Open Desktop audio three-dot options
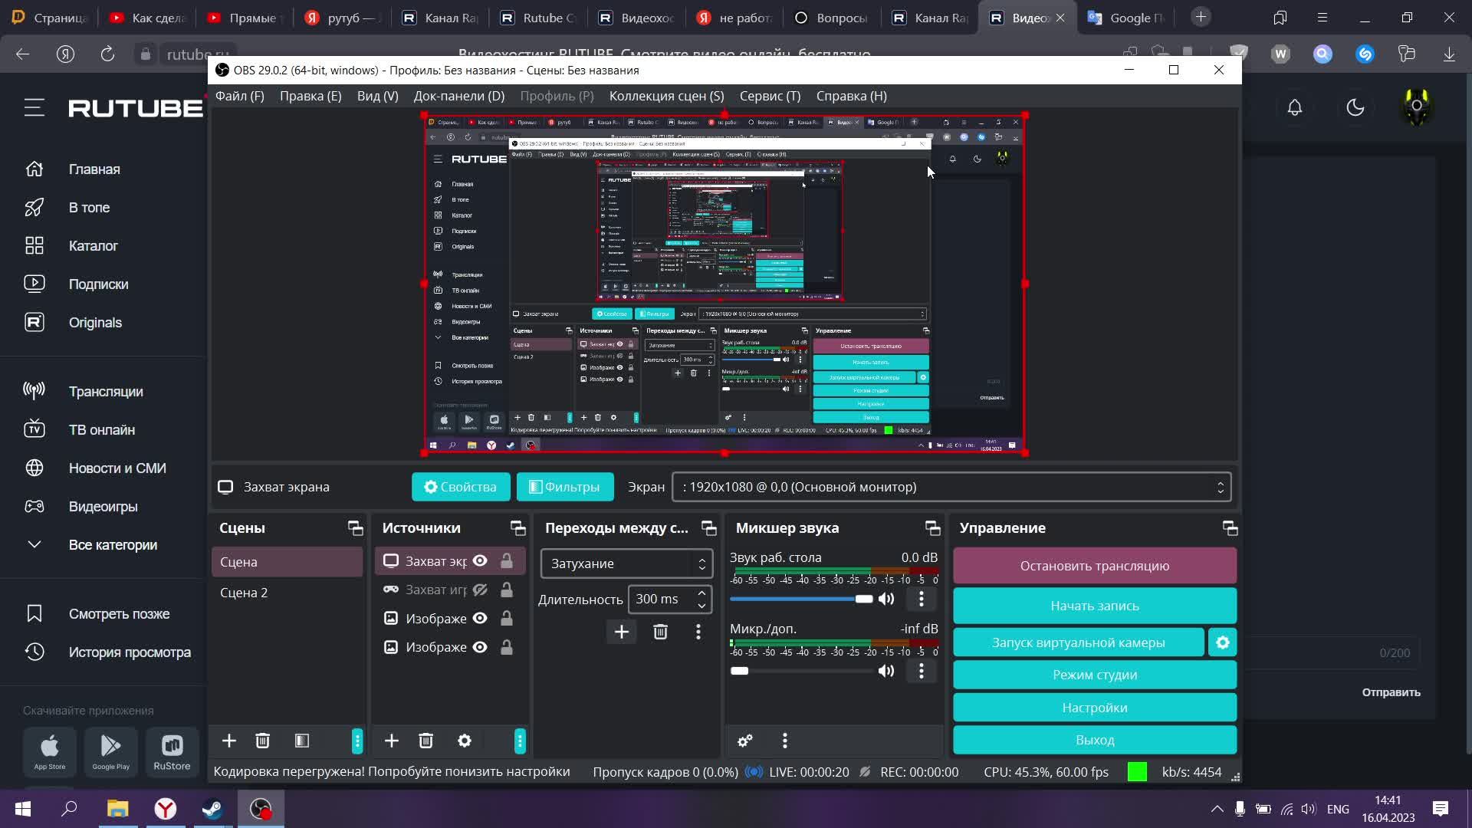Viewport: 1472px width, 828px height. 922,599
